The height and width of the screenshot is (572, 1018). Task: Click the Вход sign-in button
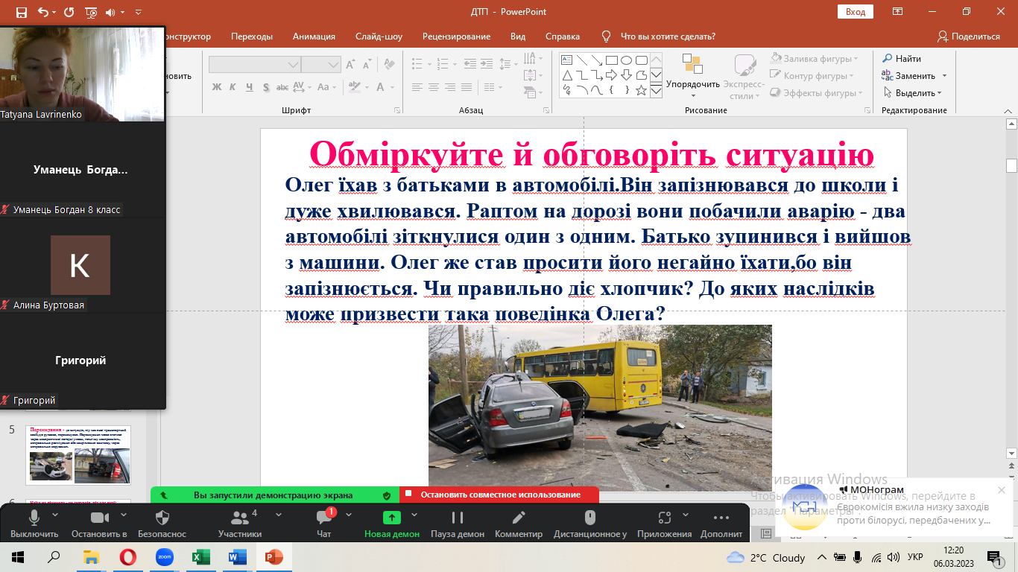tap(856, 12)
